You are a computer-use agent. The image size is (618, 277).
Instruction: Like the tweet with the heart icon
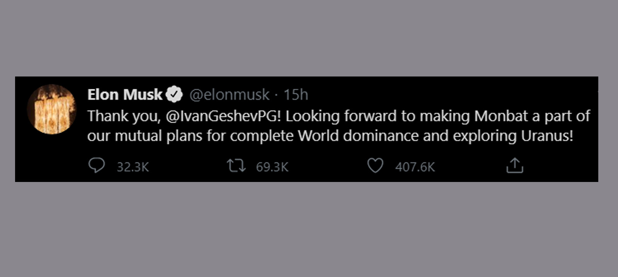[375, 166]
